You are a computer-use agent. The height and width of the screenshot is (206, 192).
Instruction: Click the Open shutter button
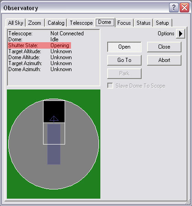click(x=124, y=47)
